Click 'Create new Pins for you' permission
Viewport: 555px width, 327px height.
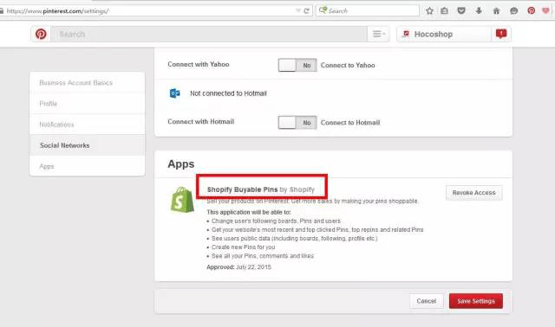point(243,247)
